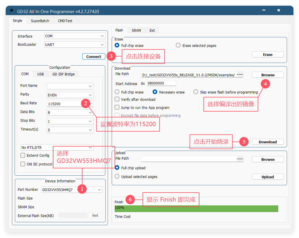Click the Start Address input field
This screenshot has width=299, height=238.
(161, 83)
